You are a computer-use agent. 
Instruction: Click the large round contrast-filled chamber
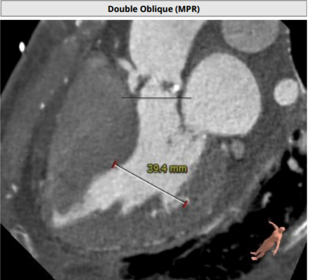pos(223,94)
